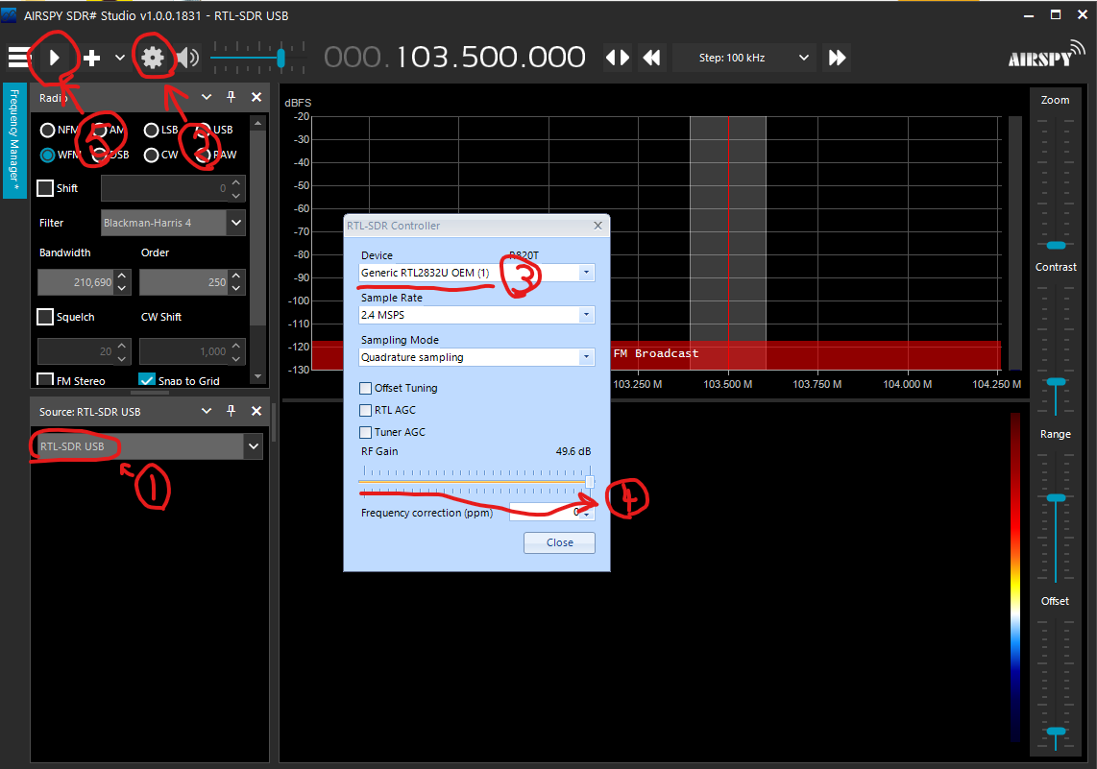The image size is (1097, 769).
Task: Click the Bandwidth value field
Action: [76, 282]
